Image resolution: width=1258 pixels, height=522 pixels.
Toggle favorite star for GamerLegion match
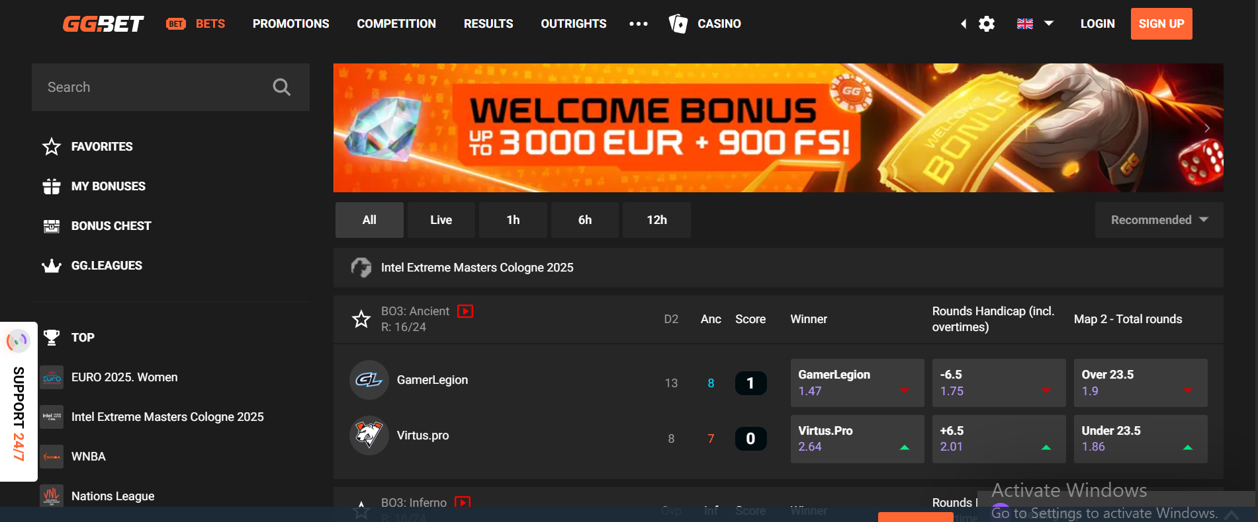[361, 319]
